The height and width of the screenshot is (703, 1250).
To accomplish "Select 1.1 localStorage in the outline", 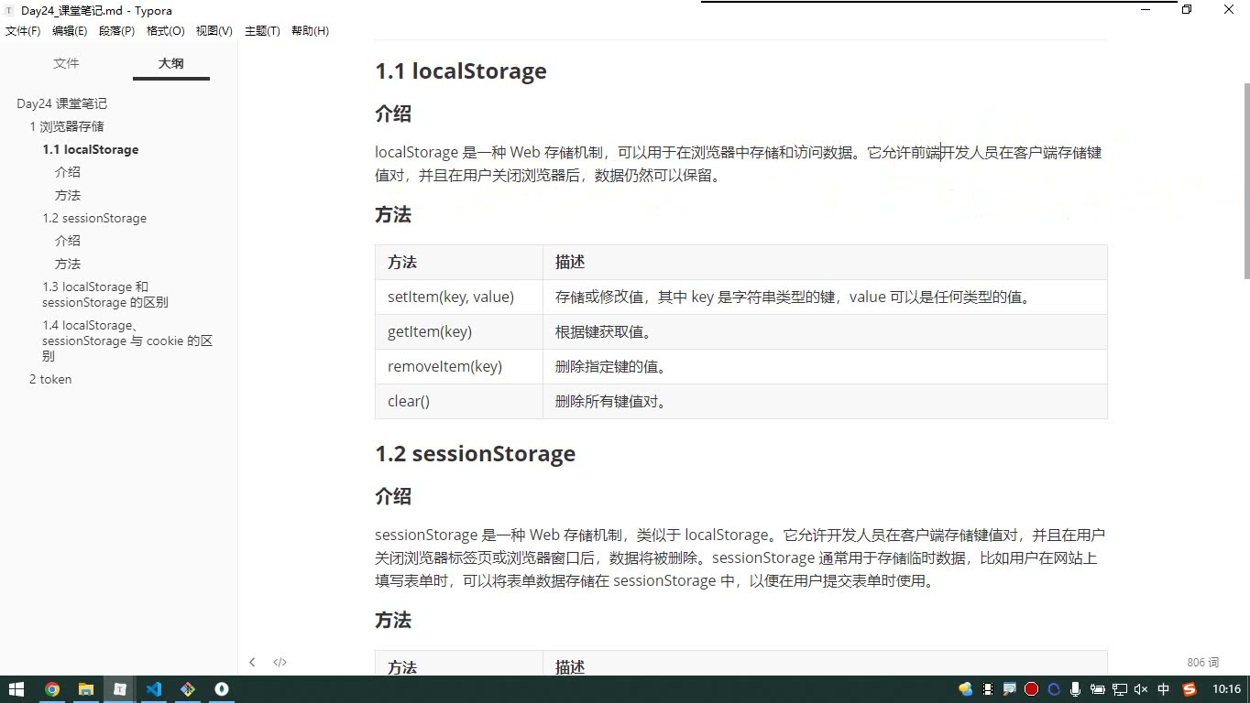I will (91, 149).
